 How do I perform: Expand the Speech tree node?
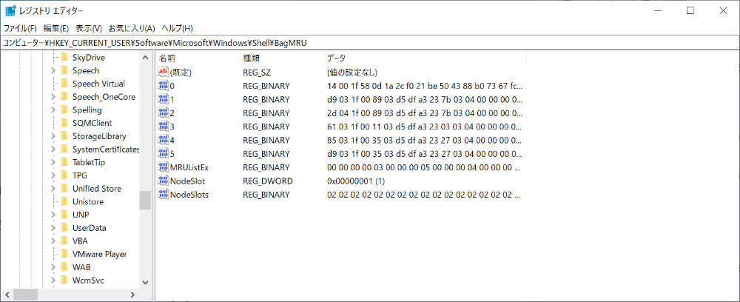[x=53, y=71]
